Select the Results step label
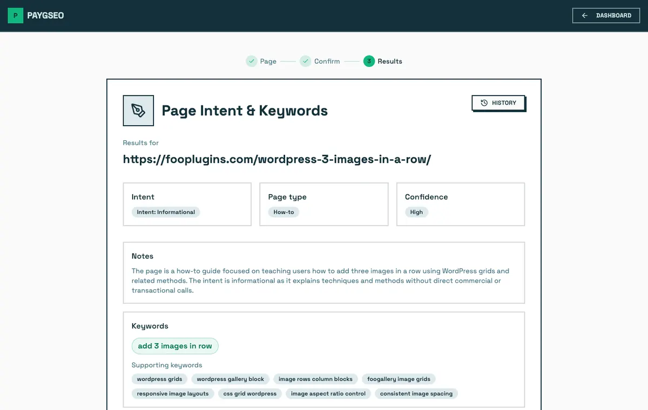648x410 pixels. 390,61
